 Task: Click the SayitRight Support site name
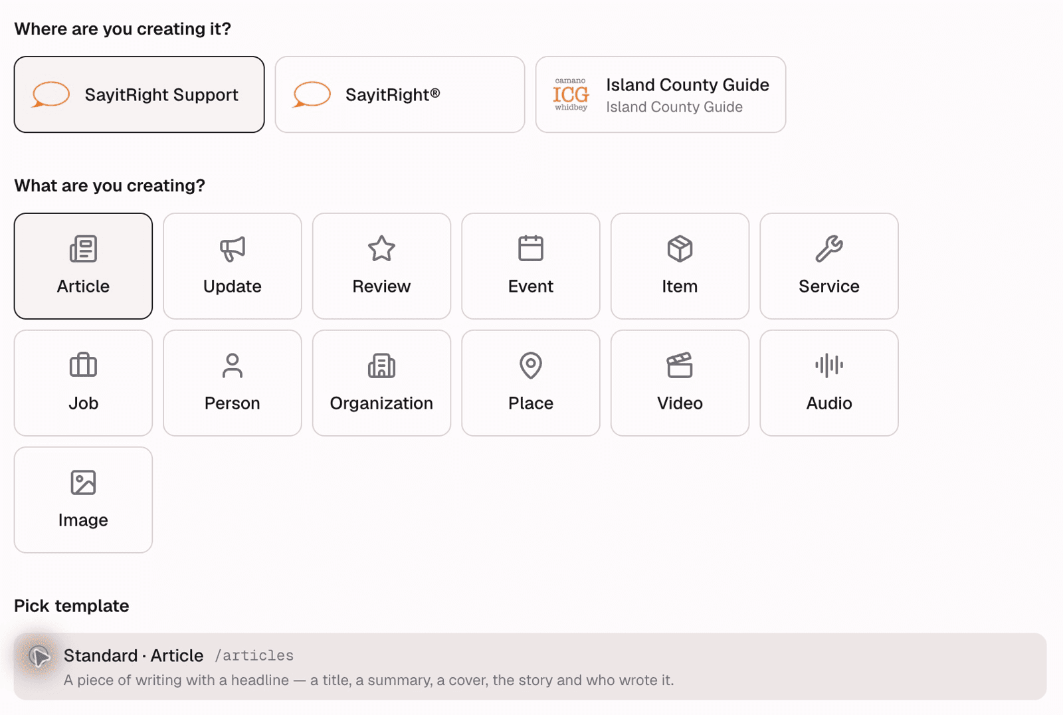pyautogui.click(x=161, y=95)
